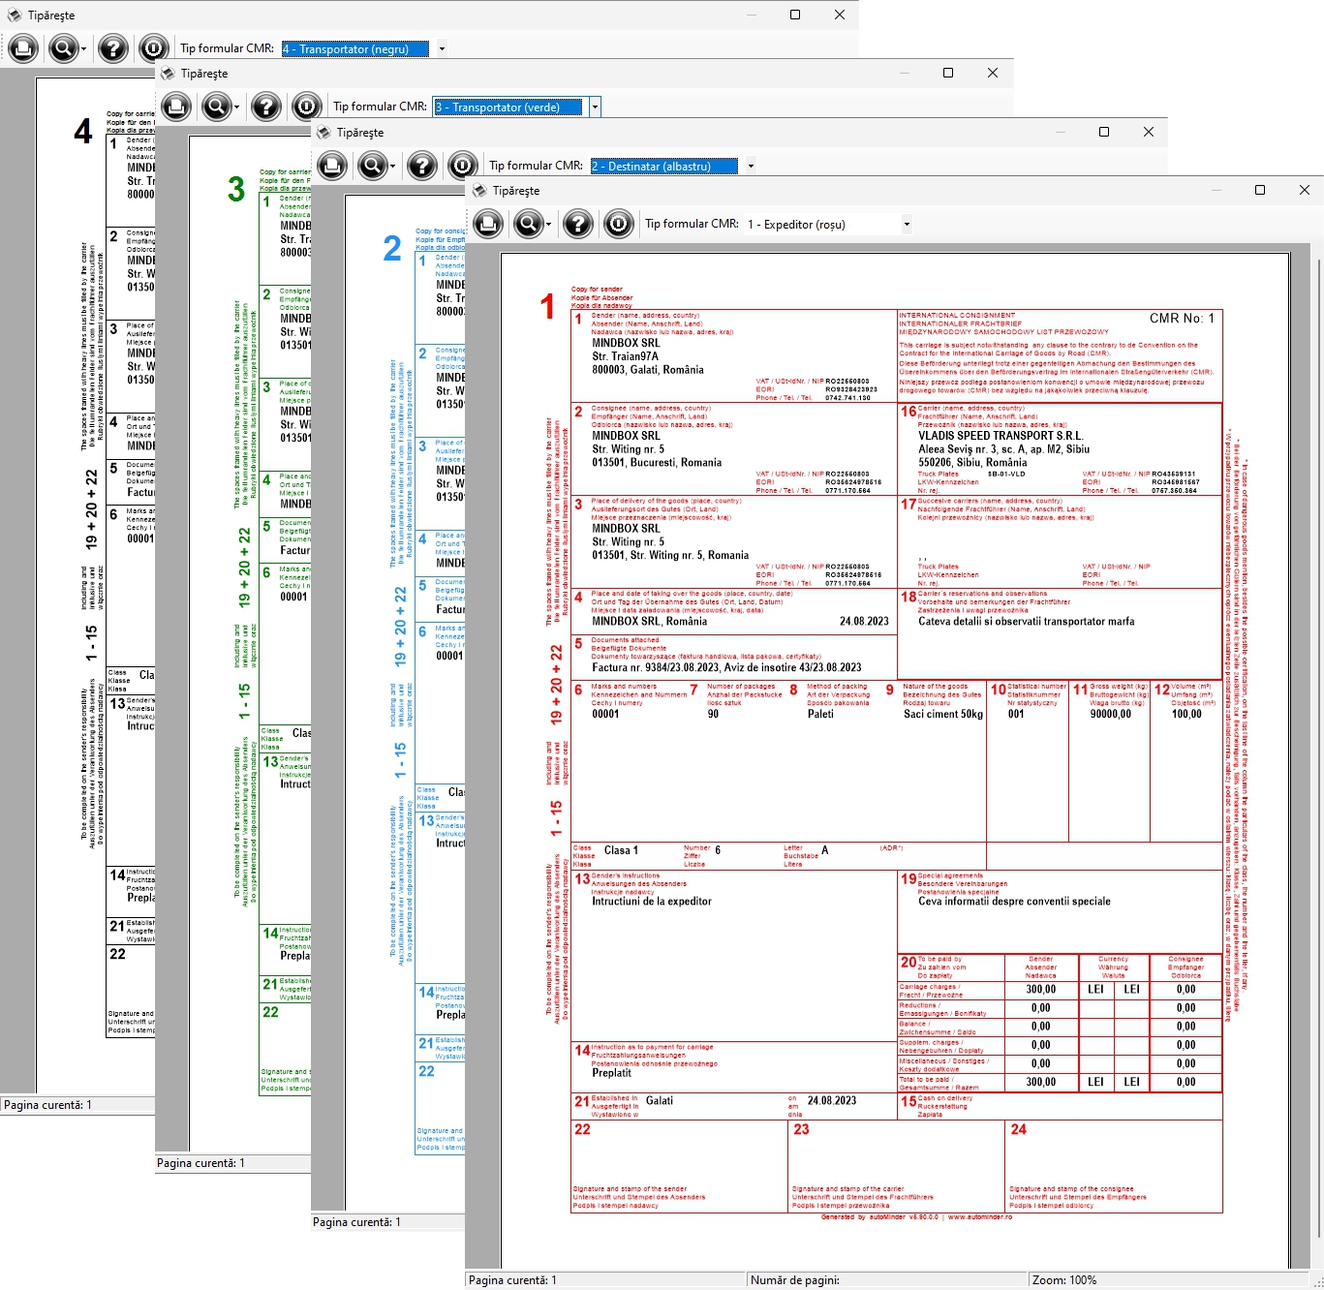Screen dimensions: 1324x1290
Task: Click exit power icon in Destinatar (albastru) window
Action: [x=462, y=166]
